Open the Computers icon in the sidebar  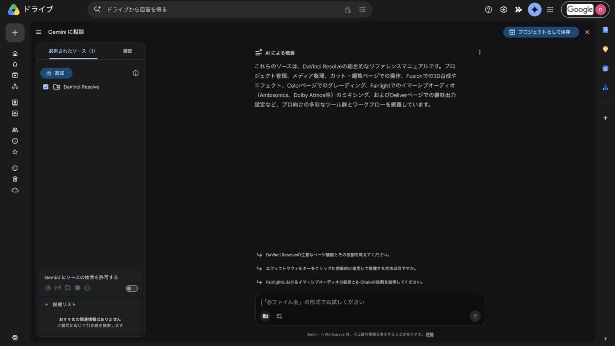point(15,113)
